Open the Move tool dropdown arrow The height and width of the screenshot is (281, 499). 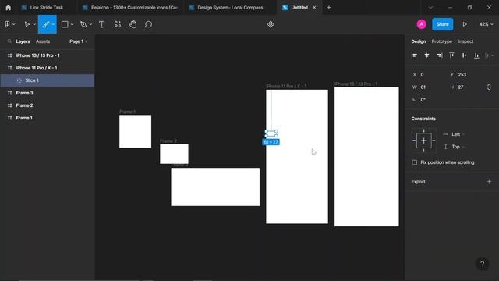pyautogui.click(x=34, y=24)
